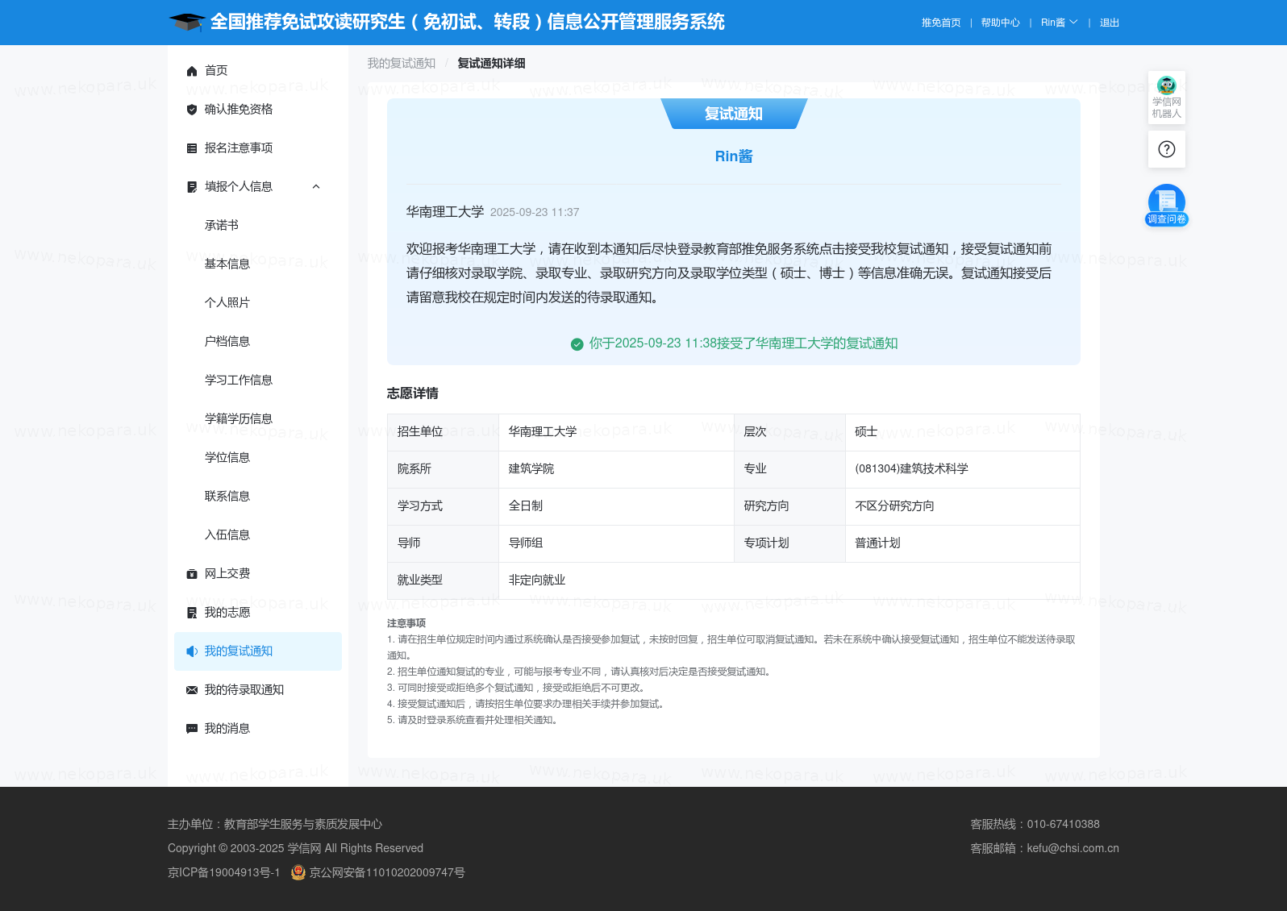This screenshot has width=1287, height=911.
Task: Open the Rin酱 user dropdown
Action: point(1058,23)
